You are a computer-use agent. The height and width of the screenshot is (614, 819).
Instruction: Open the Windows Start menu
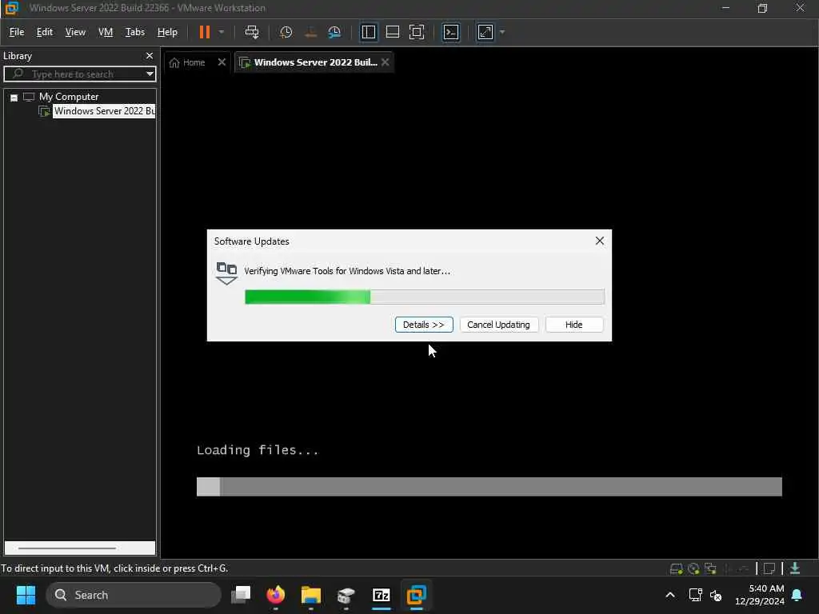26,595
